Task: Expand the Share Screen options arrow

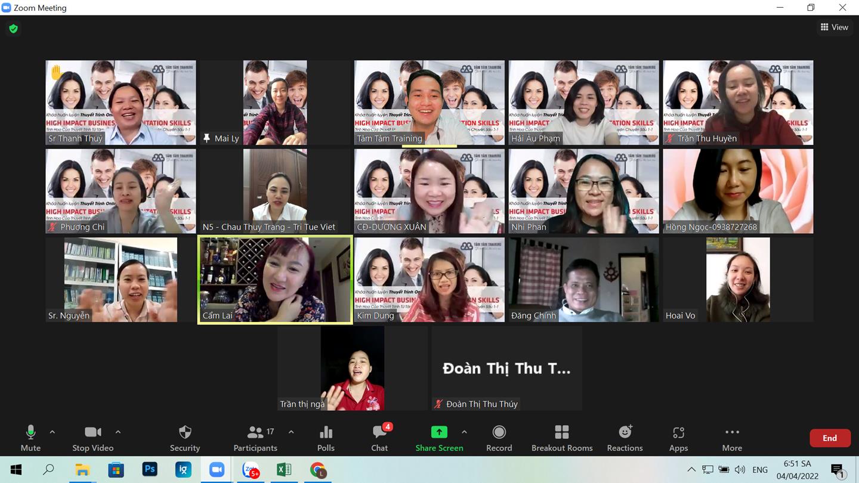Action: (x=464, y=432)
